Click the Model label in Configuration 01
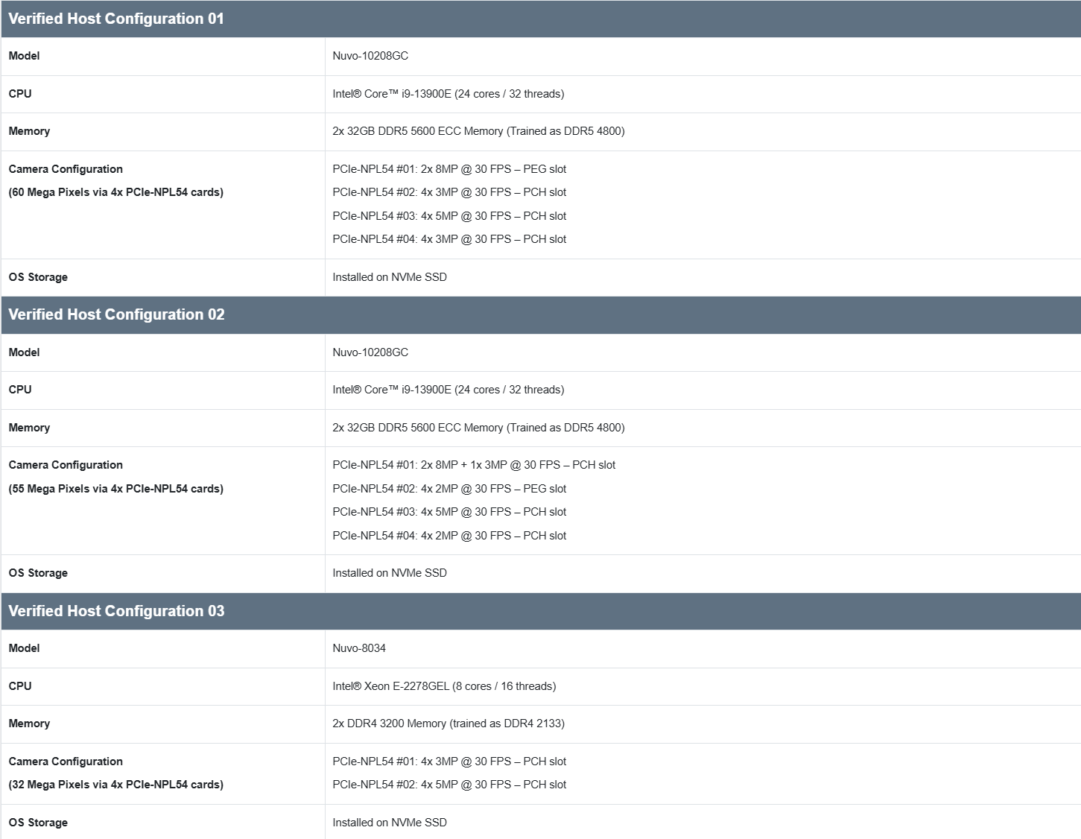This screenshot has width=1081, height=839. tap(24, 56)
